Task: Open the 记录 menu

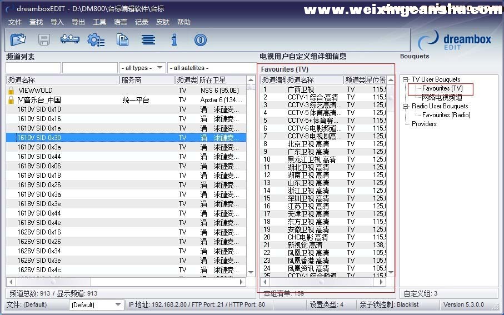Action: tap(142, 22)
